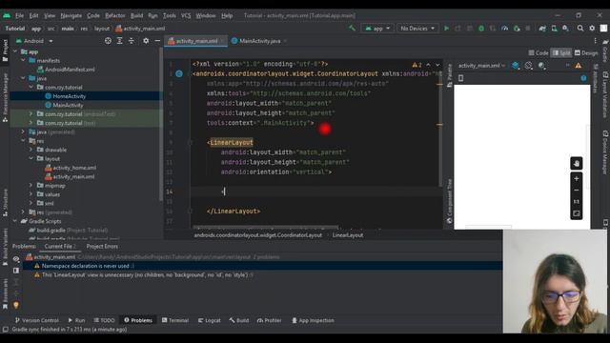
Task: Toggle the eye icon in Problems panel
Action: (16, 258)
